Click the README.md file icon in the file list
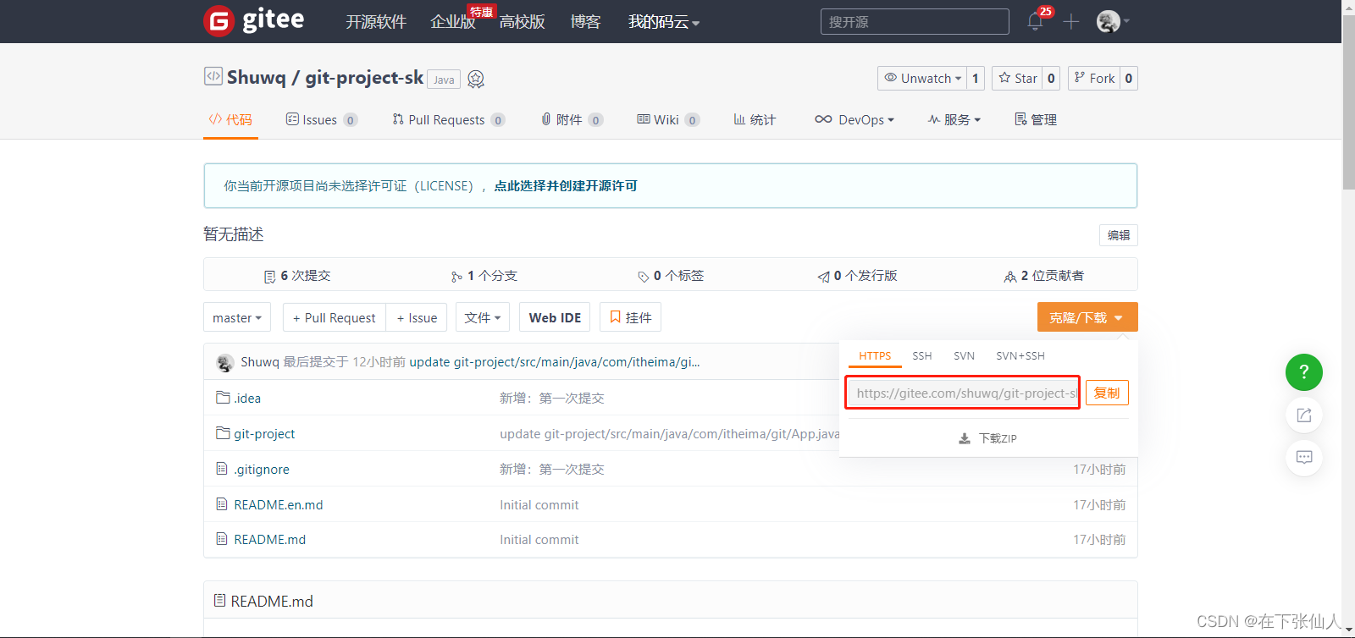Viewport: 1355px width, 638px height. pyautogui.click(x=222, y=539)
